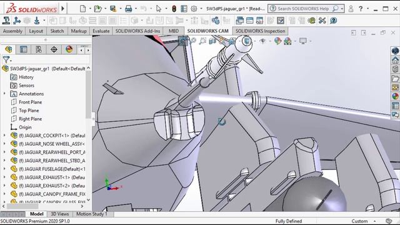Click the Apply Scene icon
Viewport: 400px width, 225px height.
pyautogui.click(x=287, y=41)
